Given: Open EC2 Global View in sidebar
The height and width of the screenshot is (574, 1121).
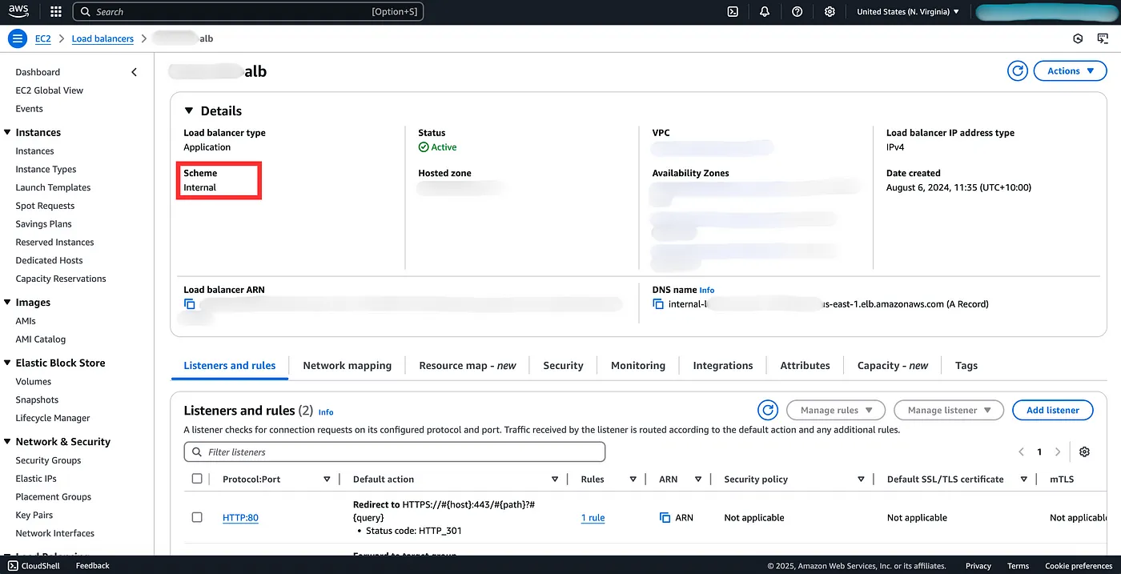Looking at the screenshot, I should (x=50, y=90).
